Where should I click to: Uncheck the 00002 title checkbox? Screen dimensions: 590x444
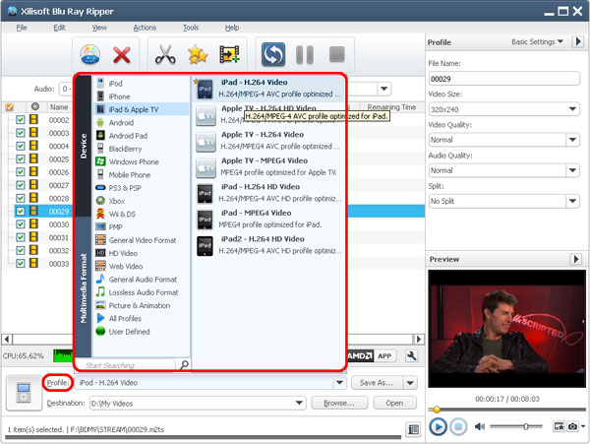pos(21,120)
